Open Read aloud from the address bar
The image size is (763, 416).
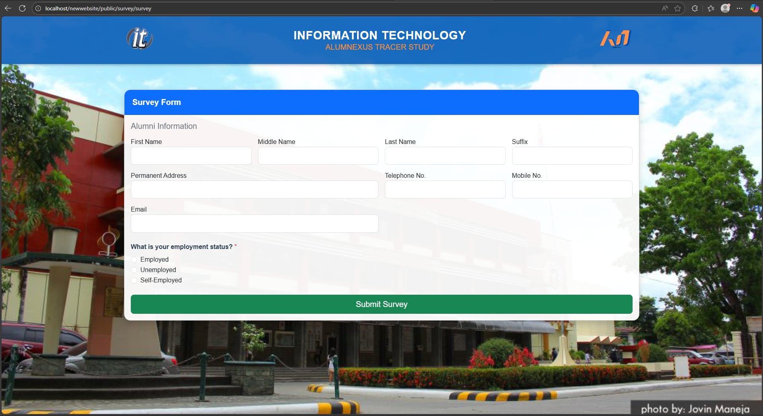pyautogui.click(x=664, y=8)
